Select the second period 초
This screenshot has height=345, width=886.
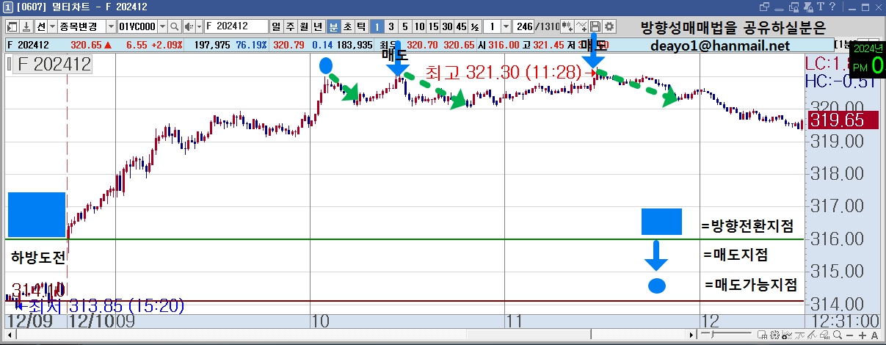[347, 26]
